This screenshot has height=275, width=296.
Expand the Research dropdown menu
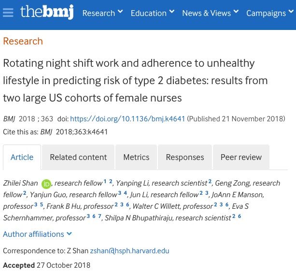click(x=102, y=13)
